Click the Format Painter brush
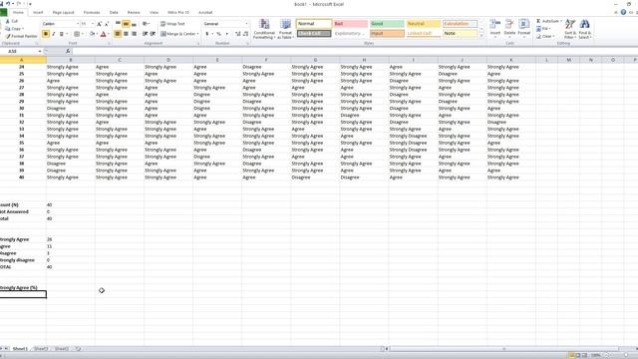 [x=8, y=36]
